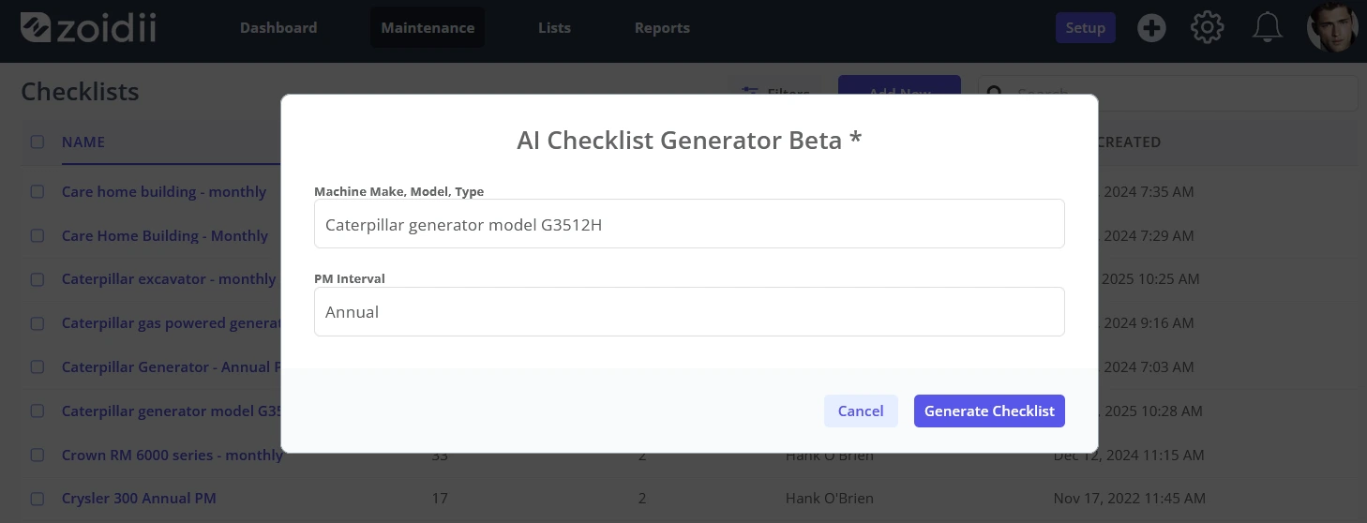This screenshot has height=523, width=1367.
Task: Open the Lists menu
Action: tap(554, 28)
